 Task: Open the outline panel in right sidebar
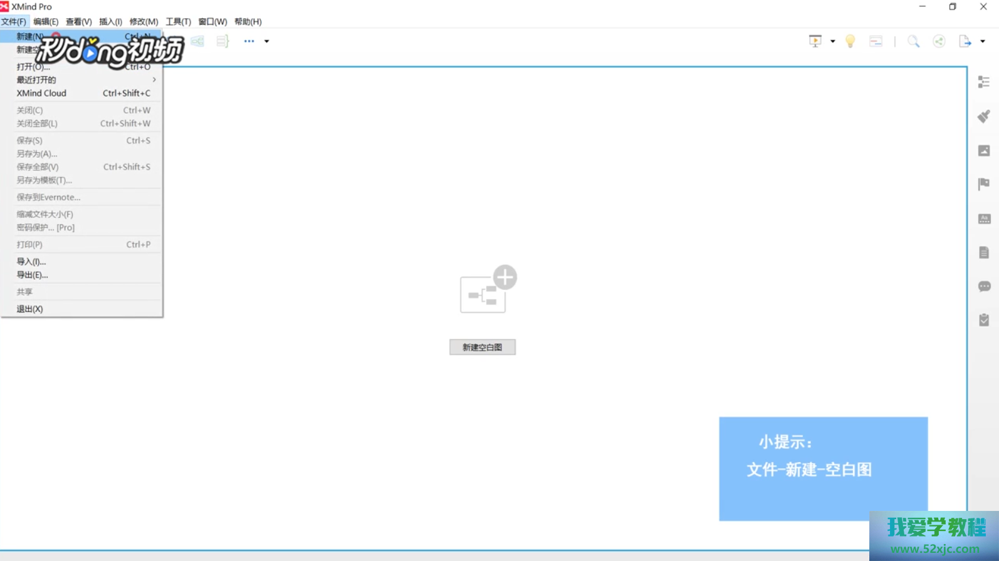pyautogui.click(x=984, y=82)
